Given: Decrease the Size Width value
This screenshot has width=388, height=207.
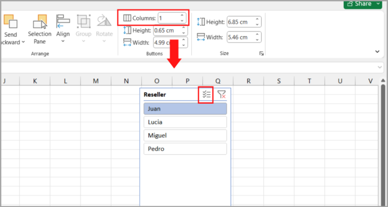Looking at the screenshot, I should (257, 39).
